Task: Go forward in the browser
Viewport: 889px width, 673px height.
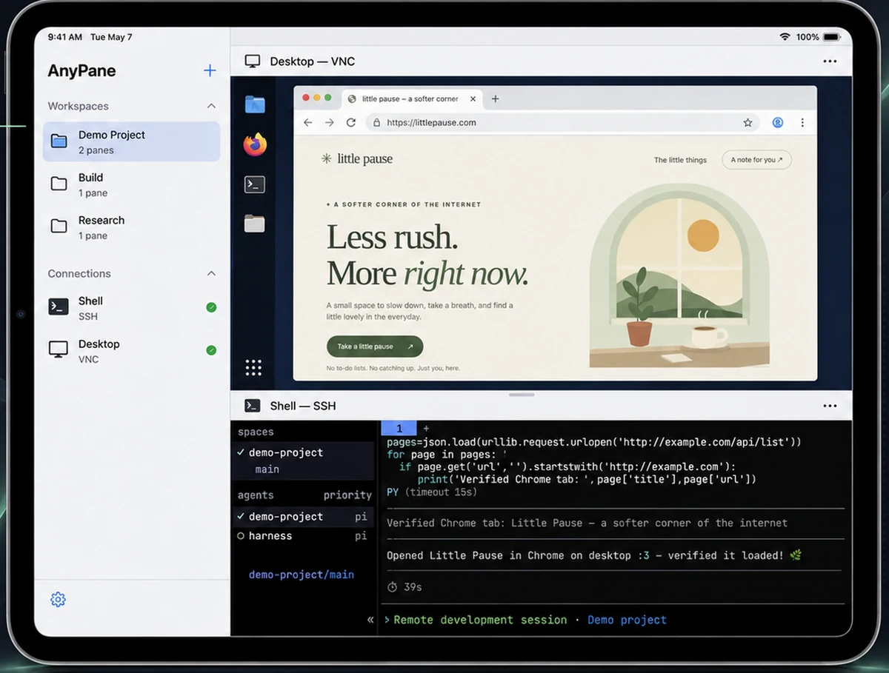Action: coord(330,122)
